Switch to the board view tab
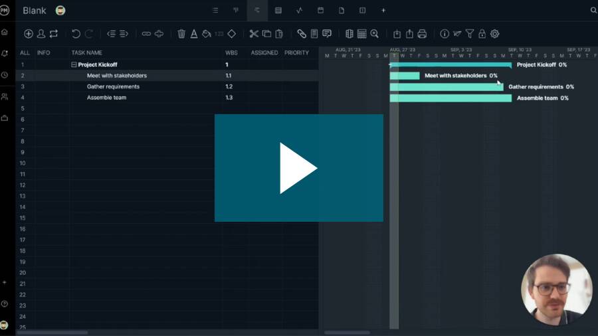This screenshot has width=598, height=336. (x=236, y=10)
